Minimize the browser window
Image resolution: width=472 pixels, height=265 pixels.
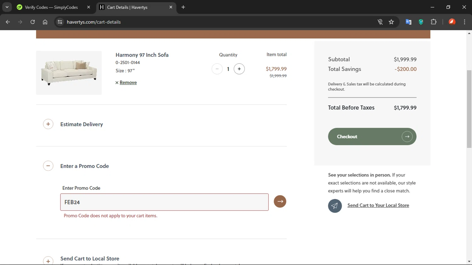click(432, 7)
